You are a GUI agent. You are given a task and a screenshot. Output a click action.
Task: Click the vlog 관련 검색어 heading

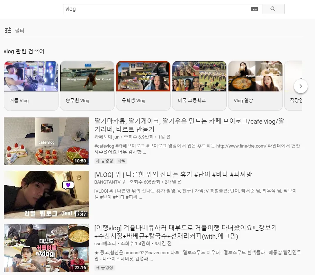coord(24,52)
